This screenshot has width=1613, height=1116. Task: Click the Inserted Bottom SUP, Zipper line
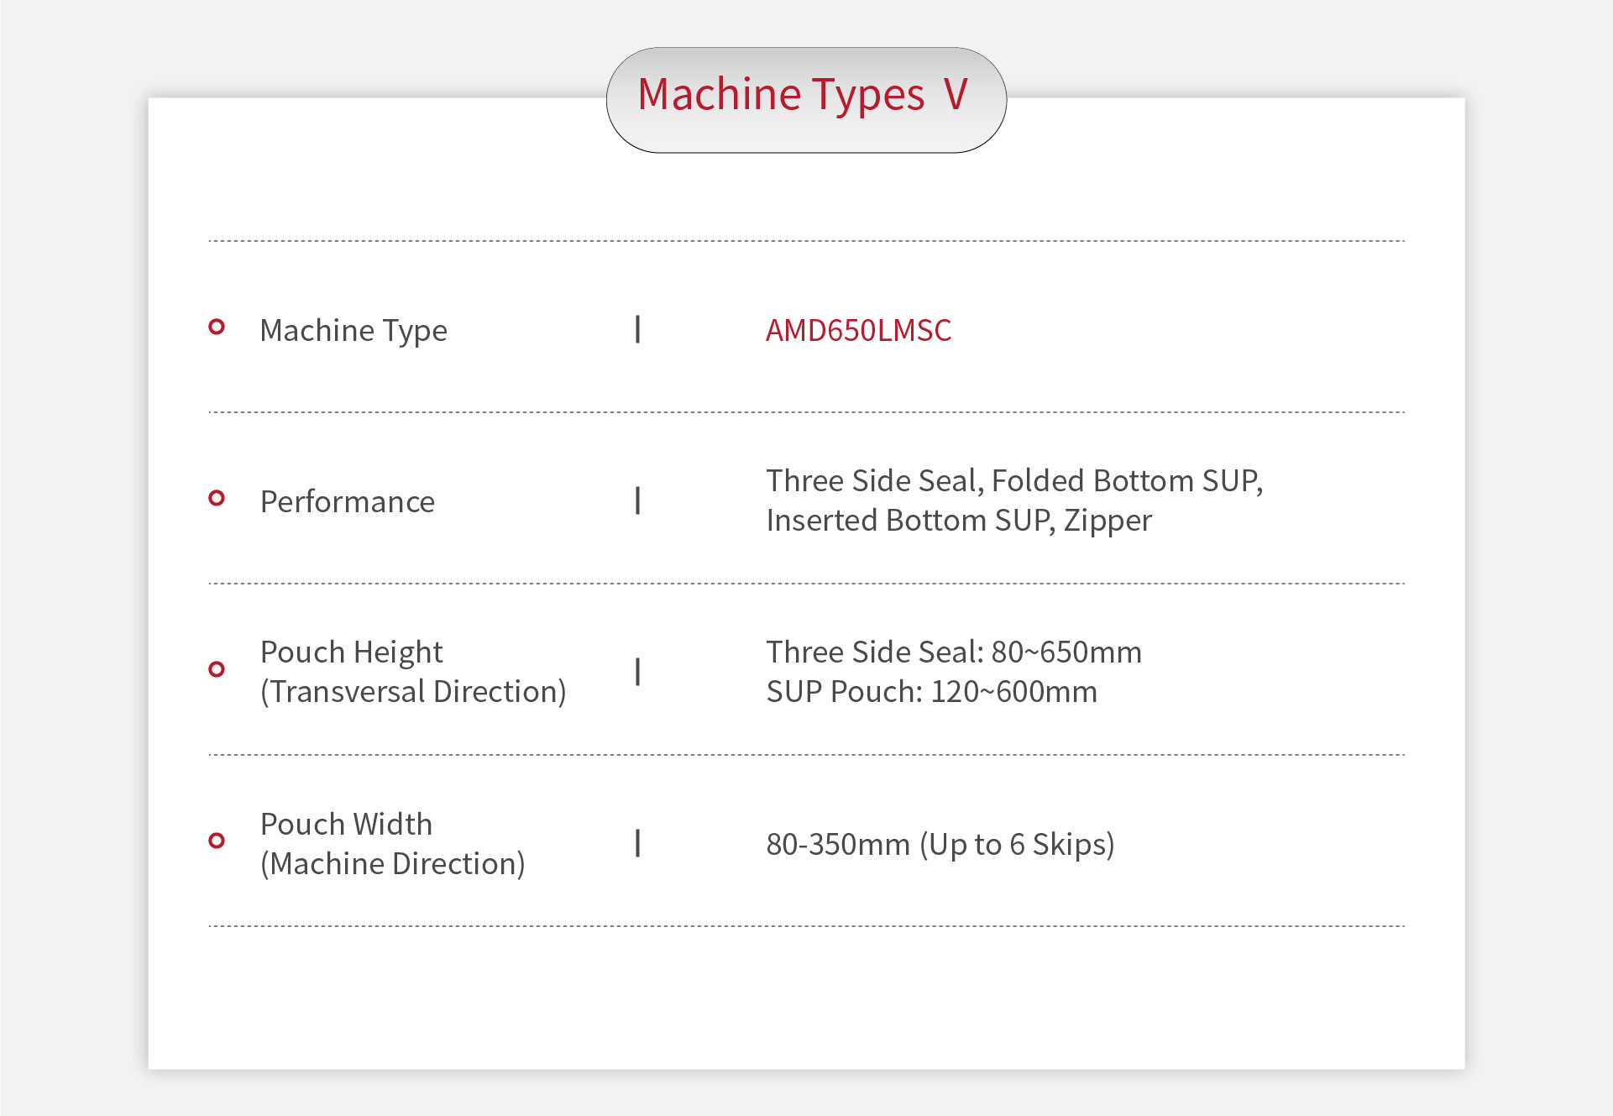959,521
